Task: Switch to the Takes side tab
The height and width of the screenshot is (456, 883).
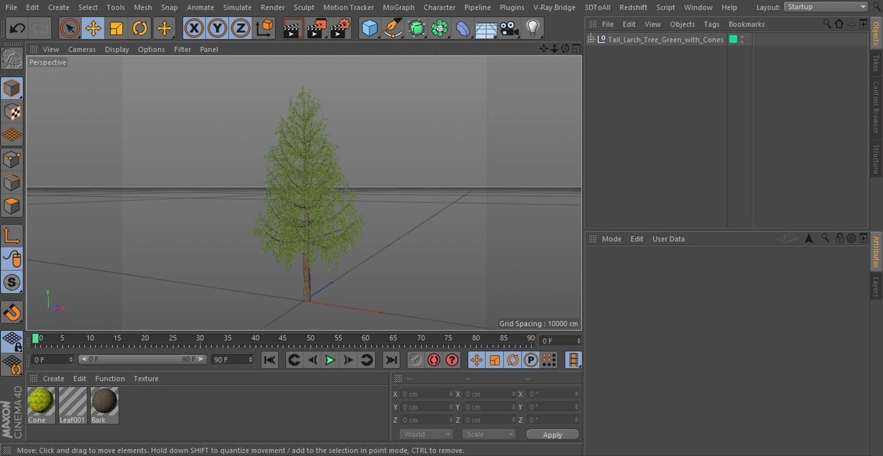Action: tap(876, 63)
